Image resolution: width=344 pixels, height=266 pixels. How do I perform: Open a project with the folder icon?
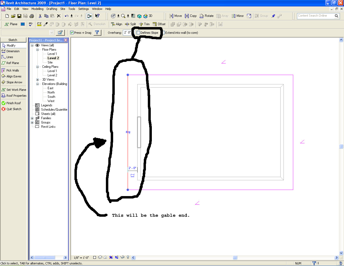pos(13,16)
